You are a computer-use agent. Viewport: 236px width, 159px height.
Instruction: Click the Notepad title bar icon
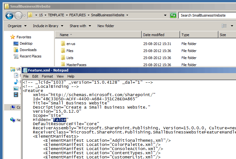click(x=25, y=70)
